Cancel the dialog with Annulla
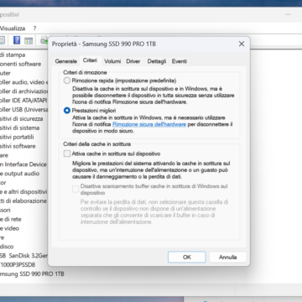The image size is (302, 302). pos(228,257)
